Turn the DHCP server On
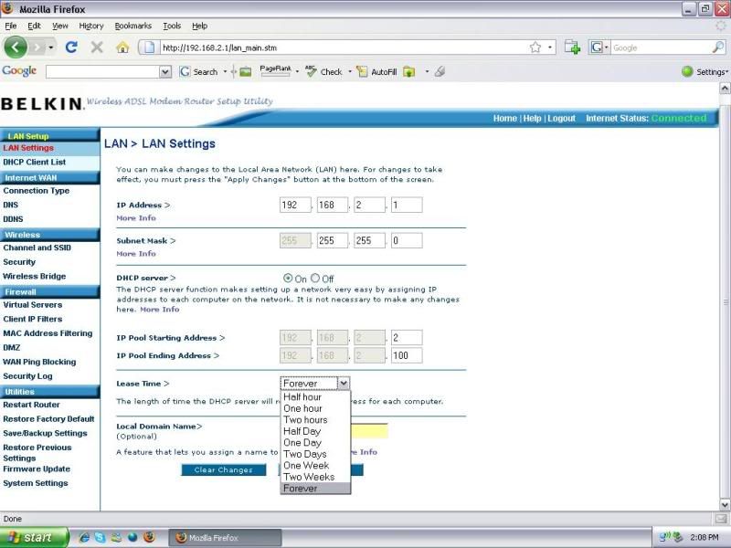The width and height of the screenshot is (731, 548). pos(289,279)
